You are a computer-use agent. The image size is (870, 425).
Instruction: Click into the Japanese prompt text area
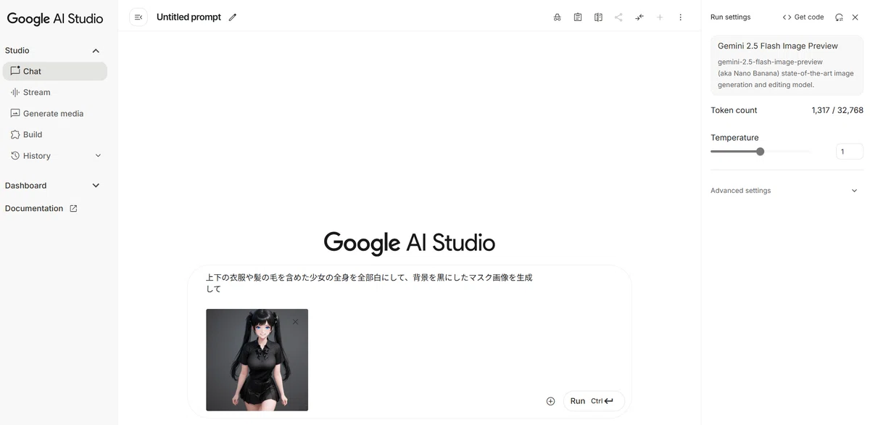369,283
